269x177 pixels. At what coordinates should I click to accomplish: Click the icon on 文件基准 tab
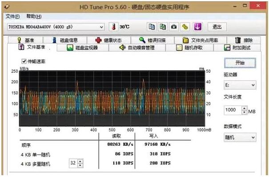click(21, 47)
